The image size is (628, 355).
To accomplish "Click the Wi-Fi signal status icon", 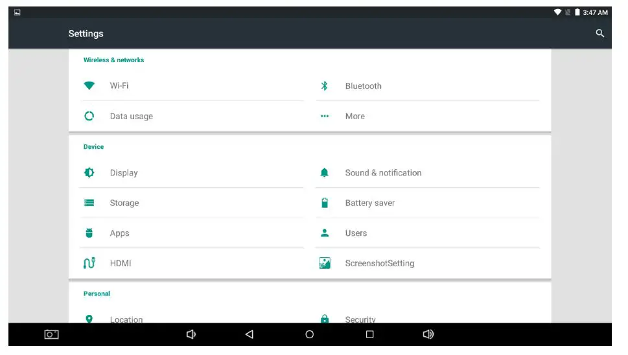I will click(557, 12).
